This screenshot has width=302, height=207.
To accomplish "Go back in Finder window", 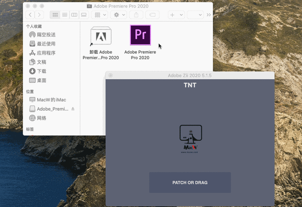I will point(30,15).
